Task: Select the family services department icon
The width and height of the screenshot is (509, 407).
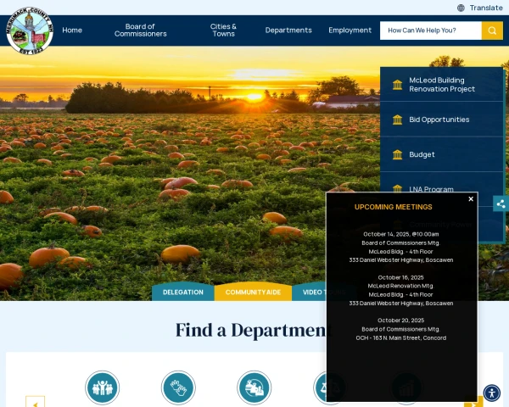Action: tap(103, 387)
